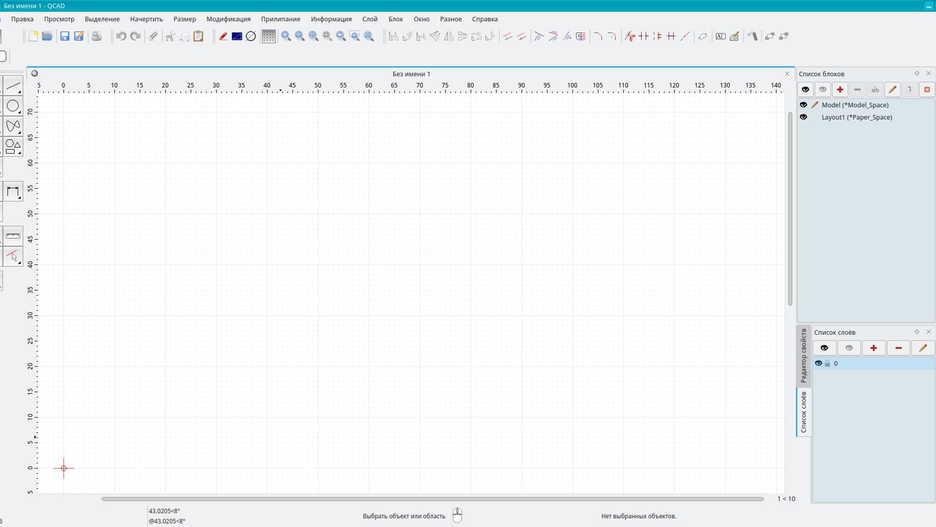The width and height of the screenshot is (936, 527).
Task: Show all blocks with eye button
Action: 805,90
